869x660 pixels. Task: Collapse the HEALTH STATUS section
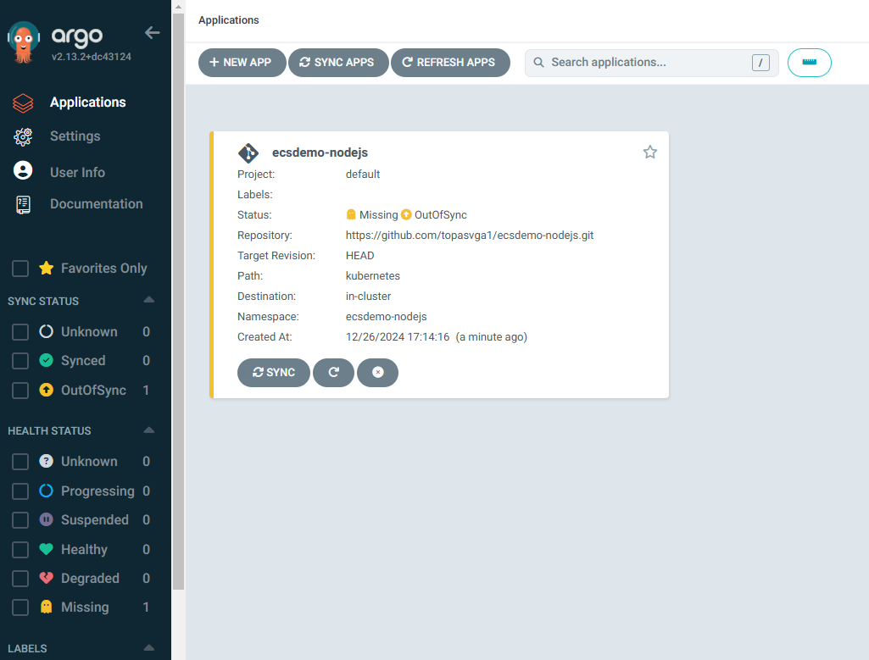tap(148, 430)
